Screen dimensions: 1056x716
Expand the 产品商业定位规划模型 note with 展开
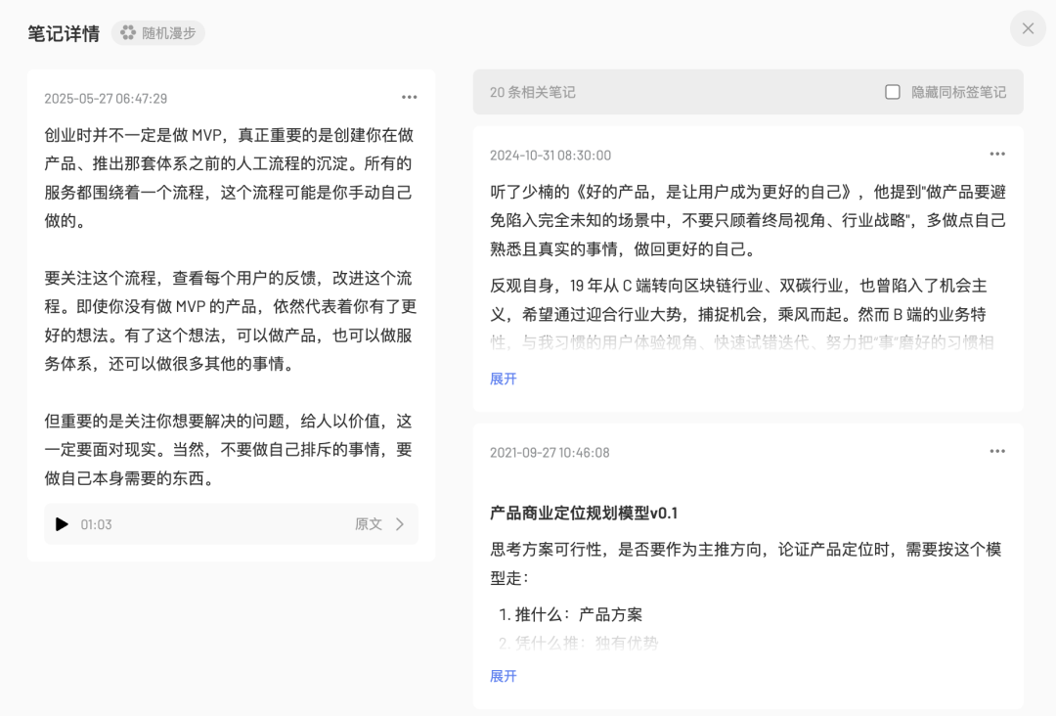point(504,676)
